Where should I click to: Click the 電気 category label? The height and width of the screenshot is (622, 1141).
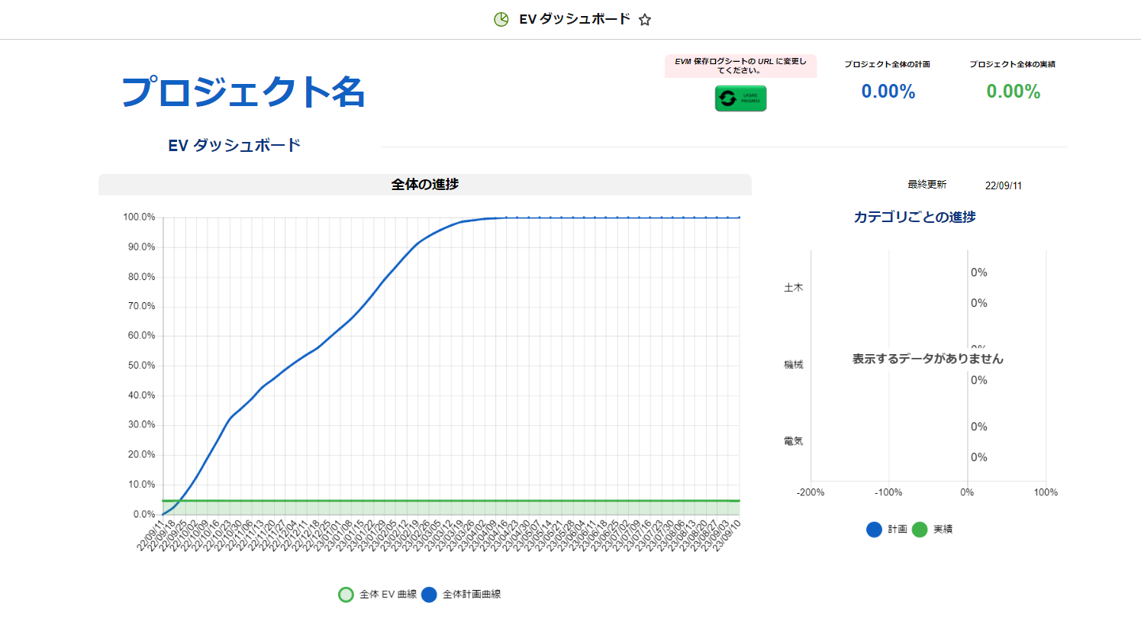tap(794, 441)
